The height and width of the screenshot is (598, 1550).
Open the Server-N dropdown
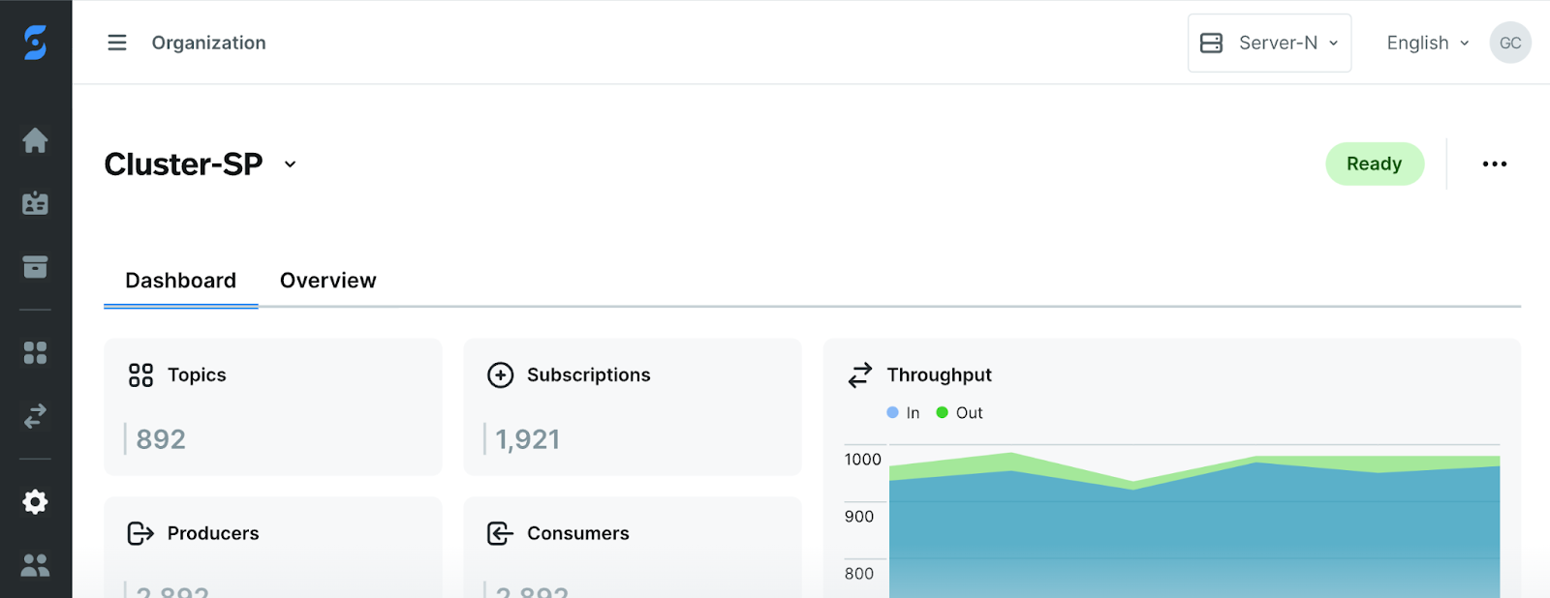tap(1269, 43)
